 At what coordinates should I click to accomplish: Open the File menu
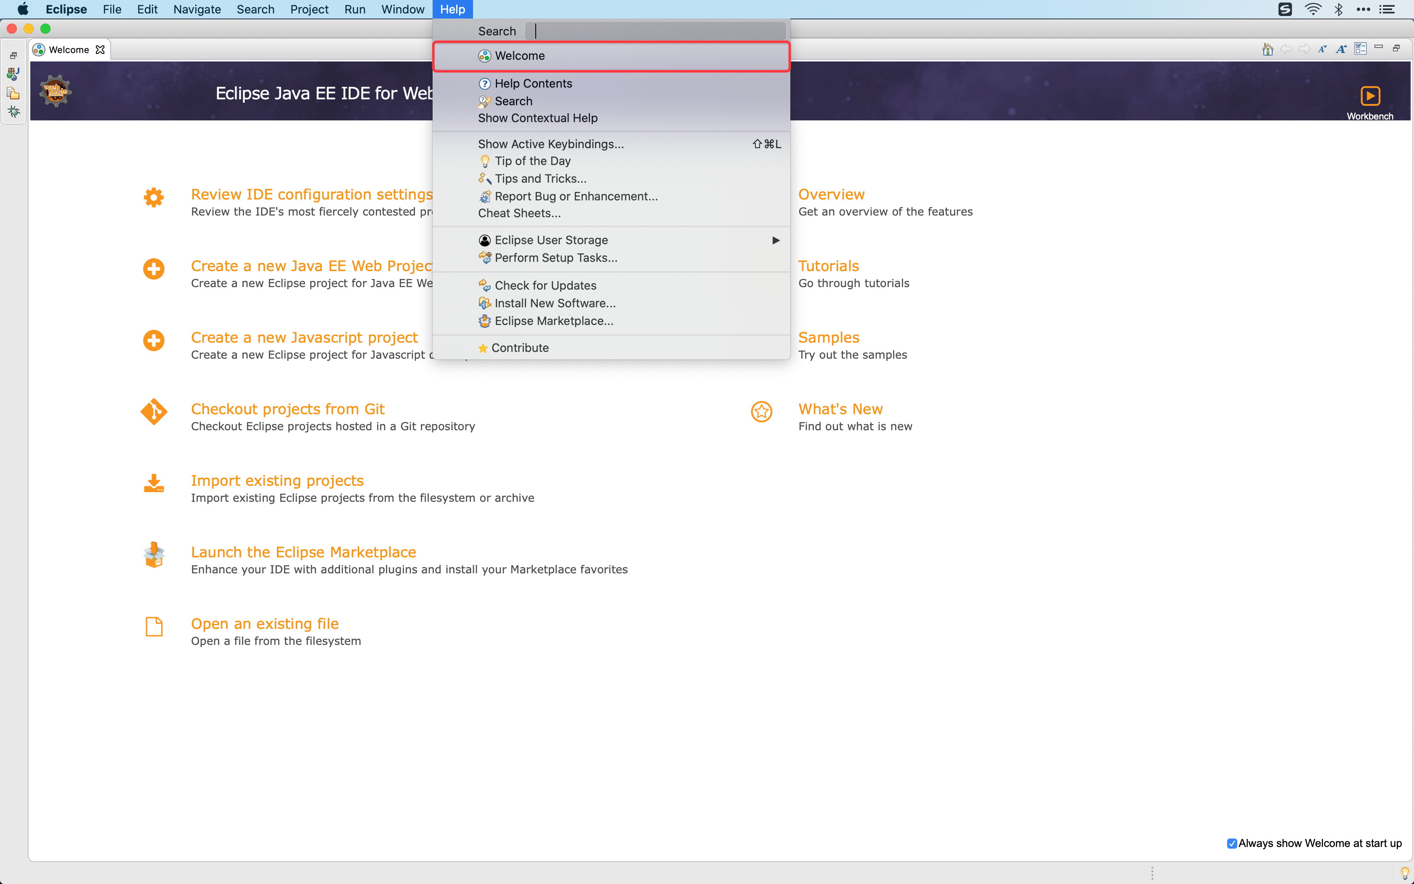112,9
